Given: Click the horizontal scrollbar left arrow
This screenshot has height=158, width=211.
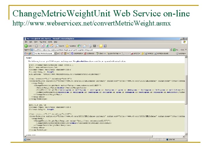Looking at the screenshot, I should click(x=25, y=136).
